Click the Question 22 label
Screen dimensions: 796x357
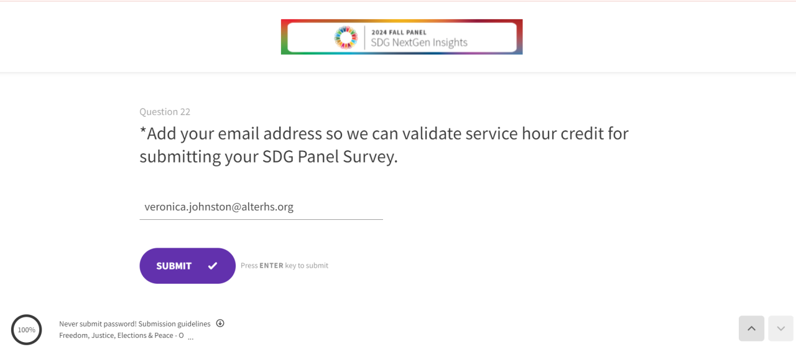[x=165, y=112]
